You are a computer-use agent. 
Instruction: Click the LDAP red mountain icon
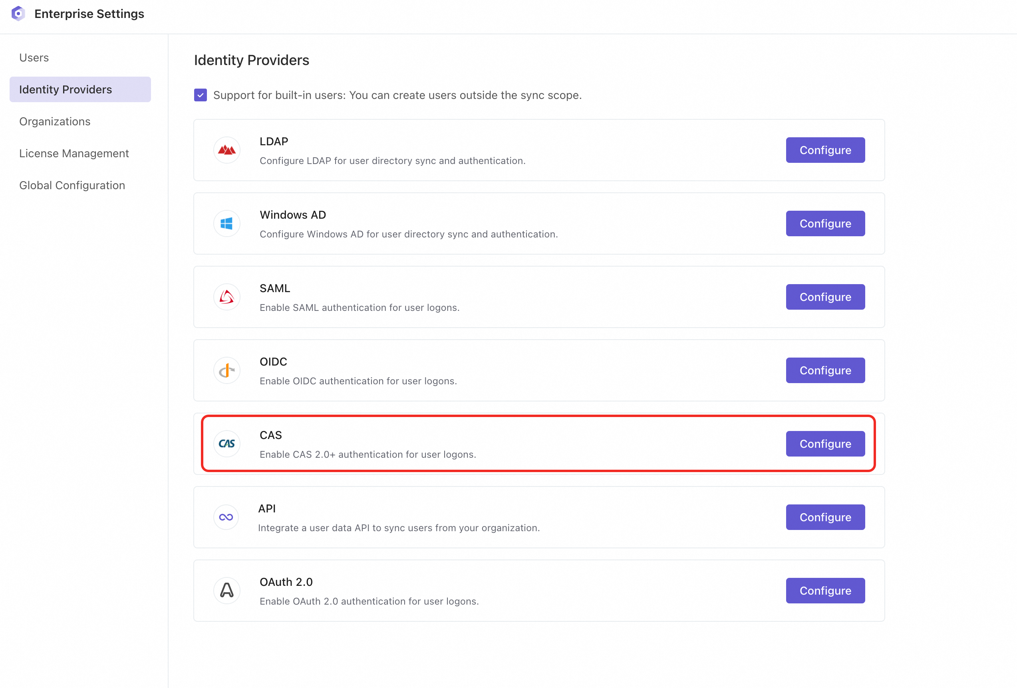[x=226, y=150]
